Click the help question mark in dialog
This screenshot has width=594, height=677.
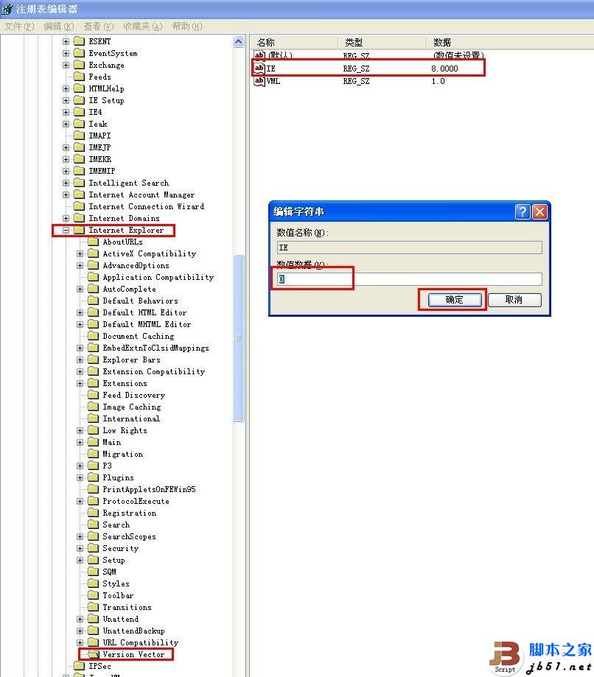(523, 211)
